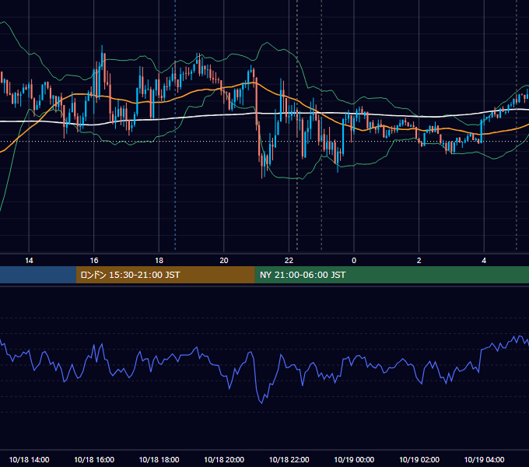Click the 10/18 20:00 date label
Image resolution: width=529 pixels, height=467 pixels.
pyautogui.click(x=224, y=459)
